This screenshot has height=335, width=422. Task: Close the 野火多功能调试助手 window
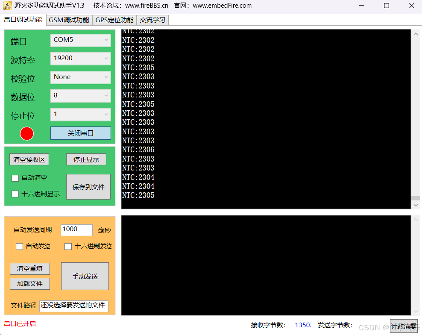(x=411, y=6)
